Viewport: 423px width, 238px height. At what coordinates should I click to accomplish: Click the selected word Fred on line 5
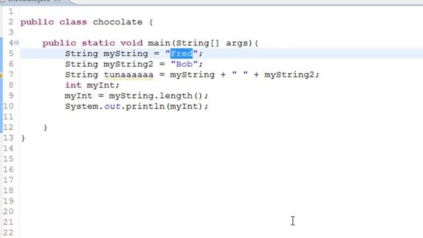(x=182, y=54)
